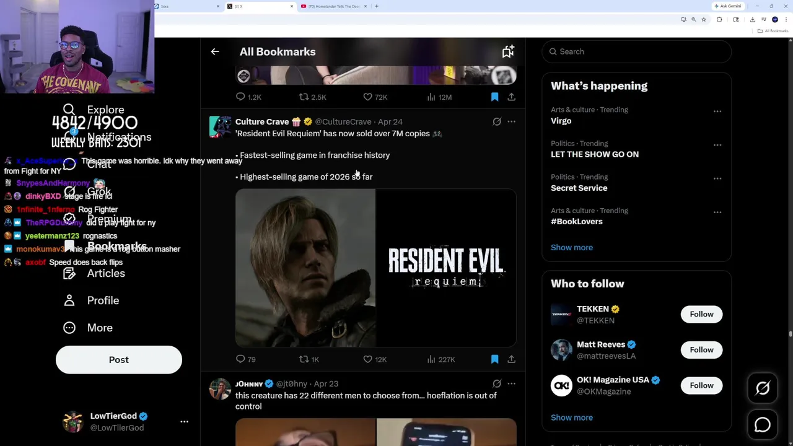The image size is (793, 446).
Task: Open Articles in the sidebar
Action: 94,273
